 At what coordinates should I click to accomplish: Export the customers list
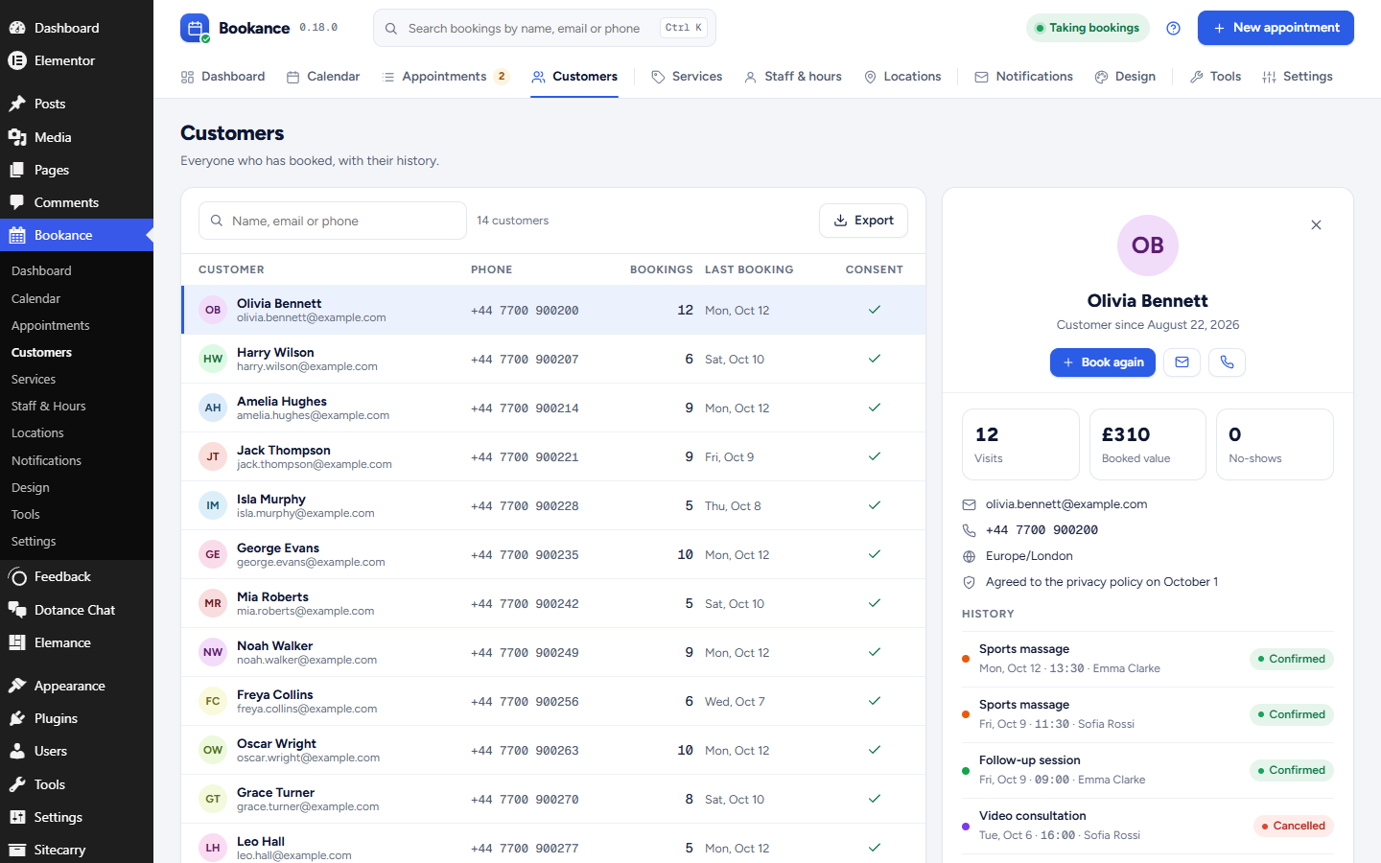[863, 221]
